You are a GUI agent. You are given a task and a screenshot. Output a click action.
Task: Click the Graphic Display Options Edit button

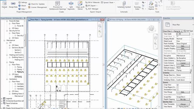[183, 48]
